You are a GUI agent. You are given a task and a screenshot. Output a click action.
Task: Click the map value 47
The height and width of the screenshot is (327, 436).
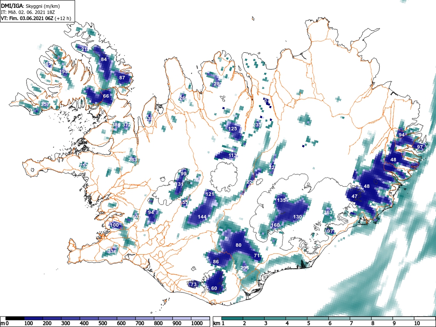(x=354, y=196)
